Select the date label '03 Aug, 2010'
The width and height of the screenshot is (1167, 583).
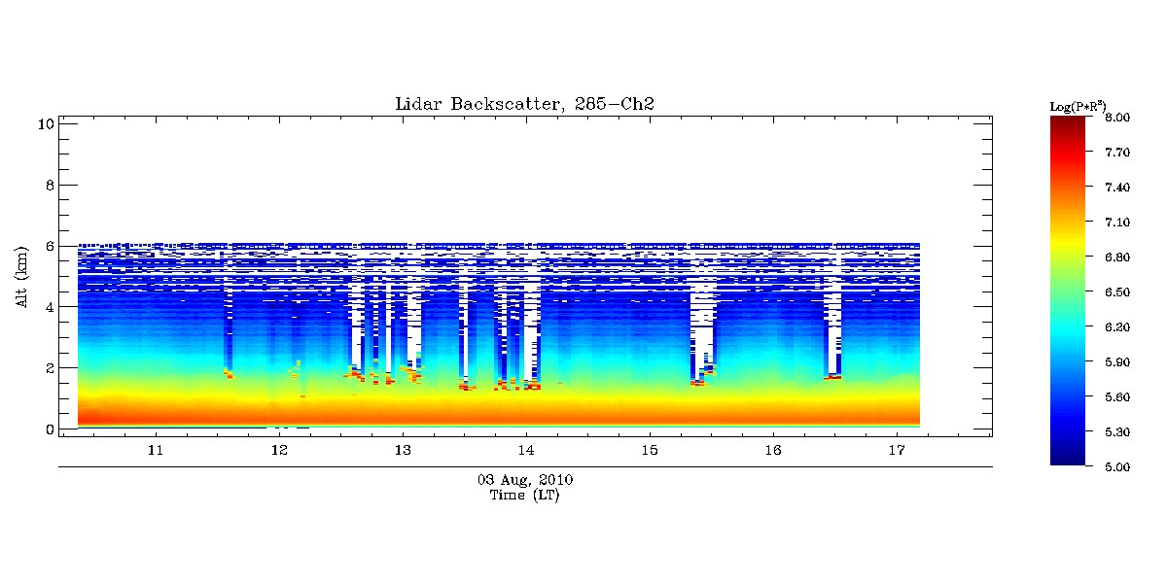[x=525, y=480]
